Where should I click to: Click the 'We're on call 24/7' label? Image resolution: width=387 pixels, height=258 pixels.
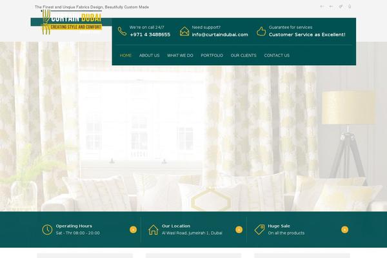click(147, 27)
